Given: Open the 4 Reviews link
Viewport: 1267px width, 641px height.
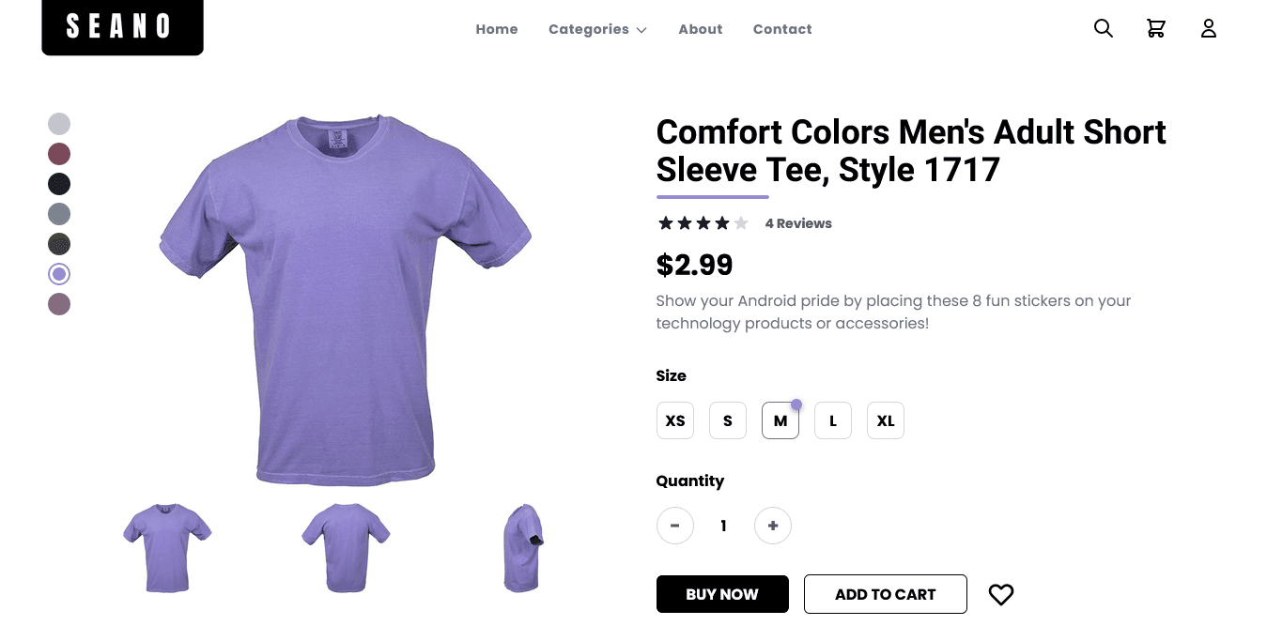Looking at the screenshot, I should tap(798, 223).
